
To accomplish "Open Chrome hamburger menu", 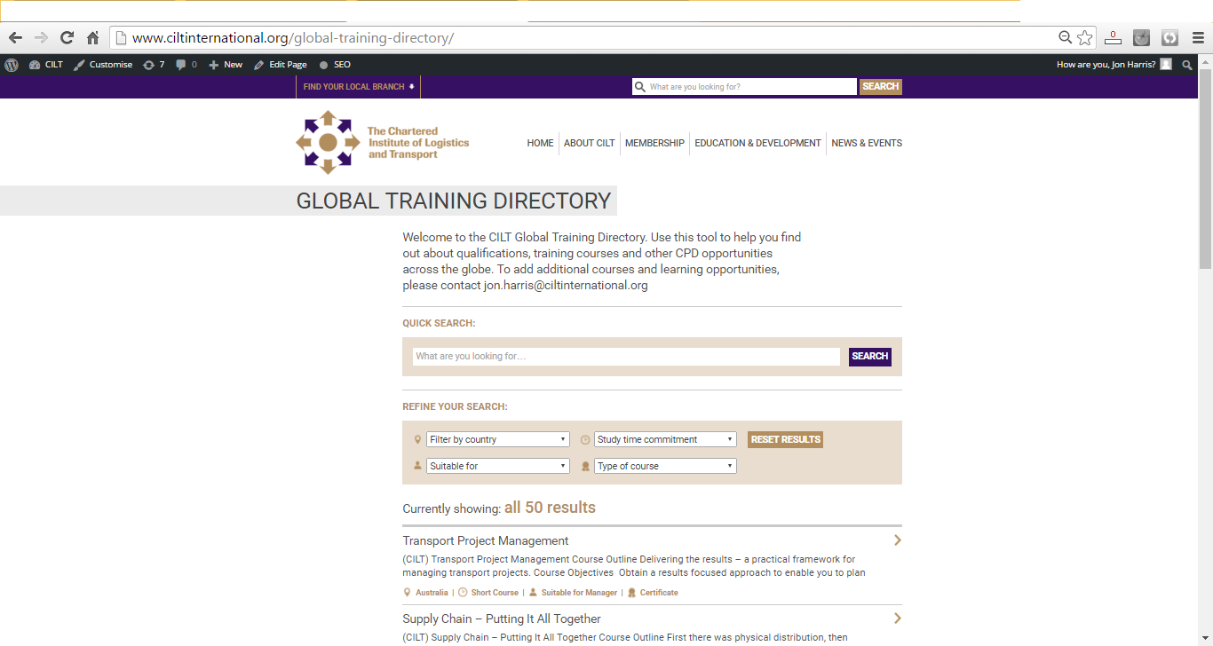I will click(x=1199, y=37).
